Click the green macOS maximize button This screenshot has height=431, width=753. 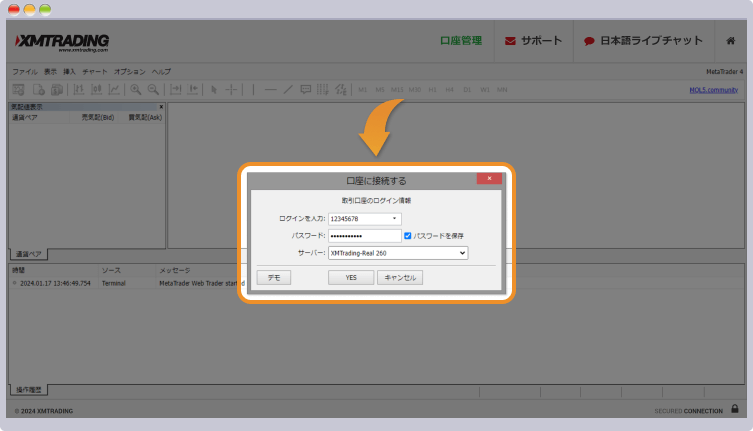[x=45, y=10]
